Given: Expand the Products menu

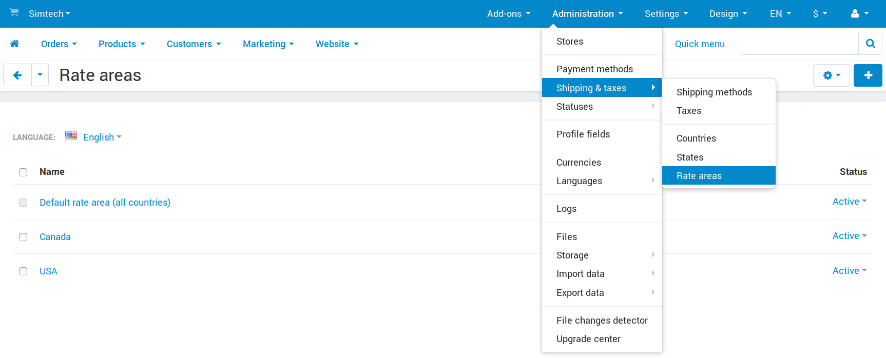Looking at the screenshot, I should pos(122,44).
